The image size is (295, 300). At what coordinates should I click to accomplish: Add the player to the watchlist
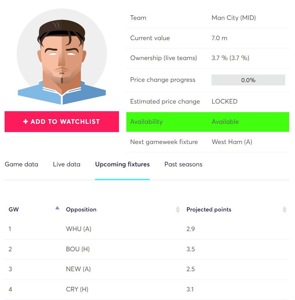click(x=61, y=121)
